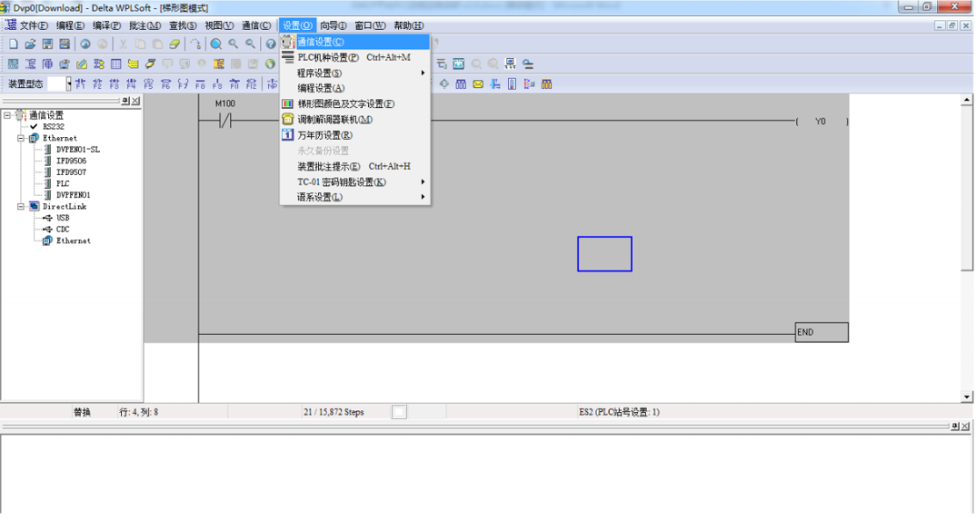Close the communication settings side panel

[x=136, y=101]
